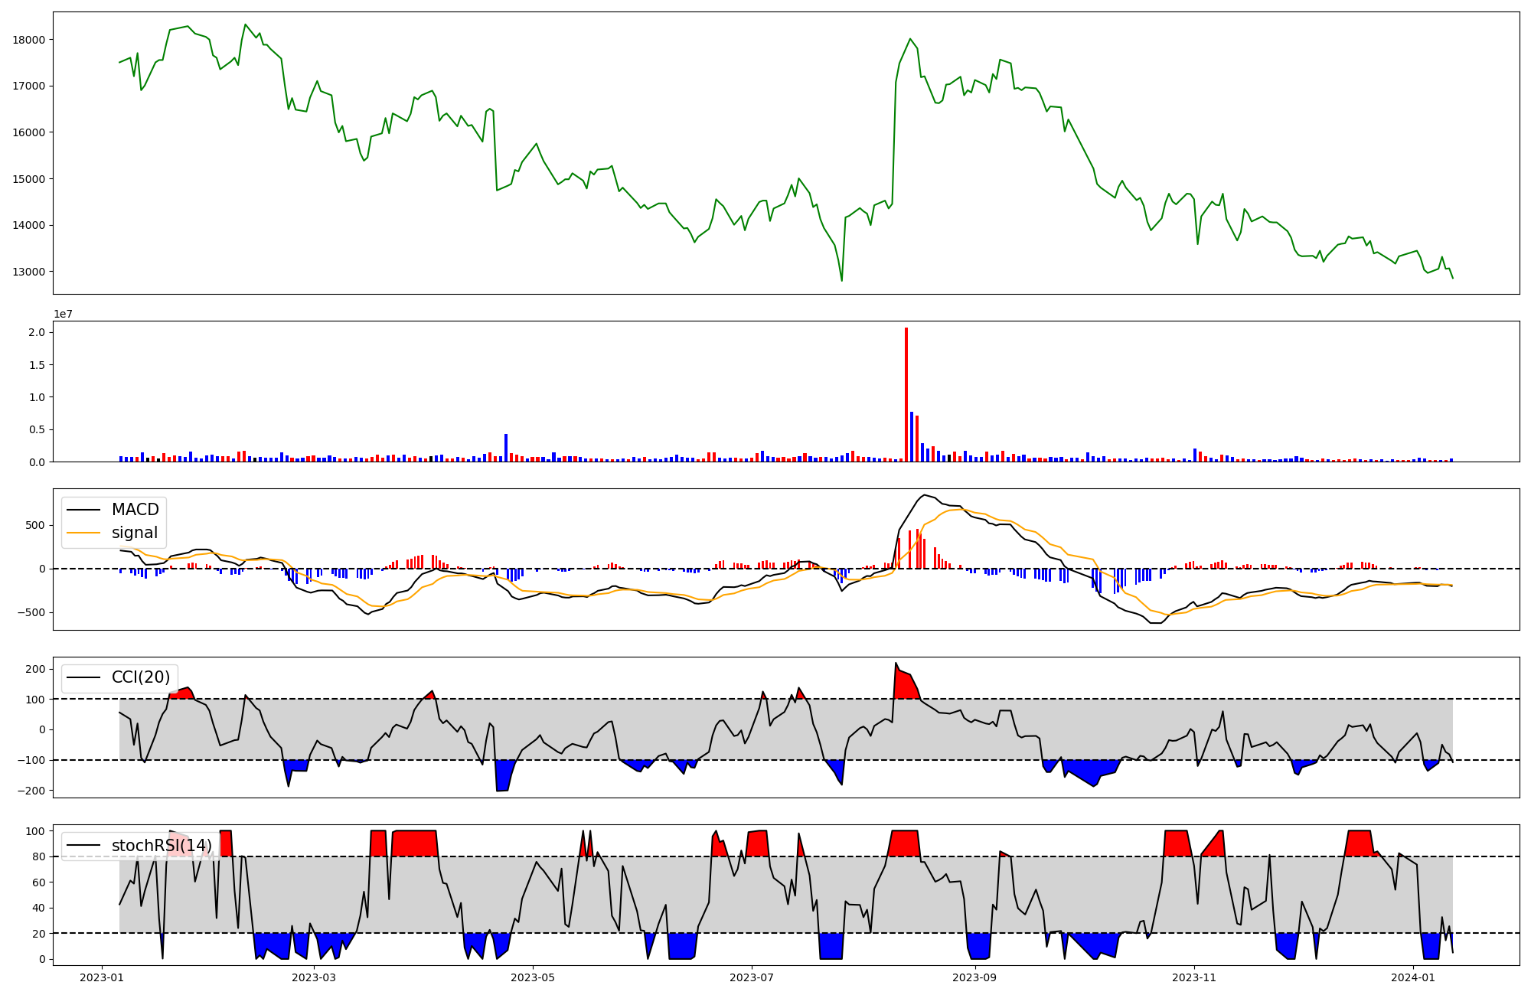Click the 200 tick on CCI axis
Image resolution: width=1531 pixels, height=995 pixels.
35,669
